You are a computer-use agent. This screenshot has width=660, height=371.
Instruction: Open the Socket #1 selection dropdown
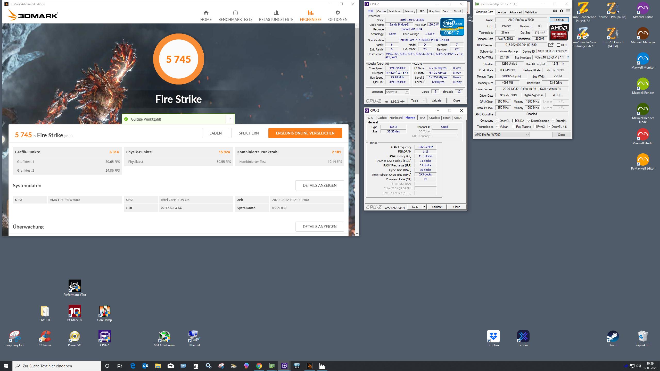[x=397, y=92]
